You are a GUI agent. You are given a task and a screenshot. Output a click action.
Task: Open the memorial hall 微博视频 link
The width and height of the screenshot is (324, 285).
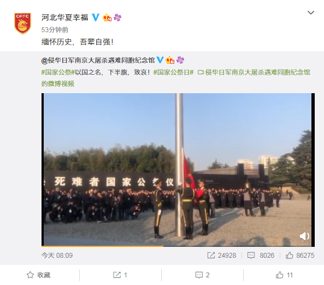pyautogui.click(x=175, y=78)
